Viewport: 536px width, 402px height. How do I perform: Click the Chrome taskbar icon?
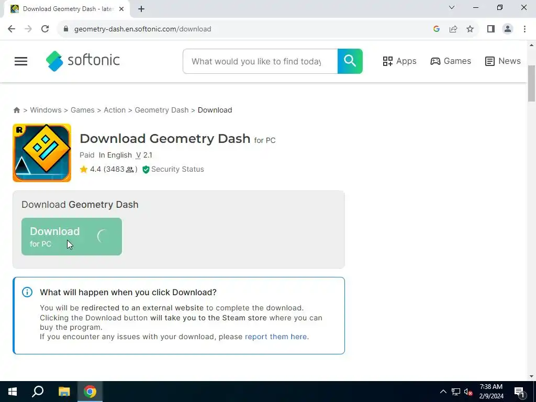tap(90, 392)
